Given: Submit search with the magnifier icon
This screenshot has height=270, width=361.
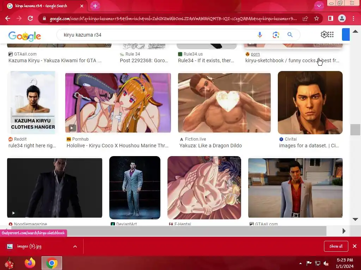Looking at the screenshot, I should click(290, 35).
